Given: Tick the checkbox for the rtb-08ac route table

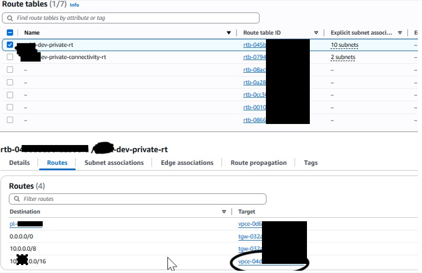Looking at the screenshot, I should [x=10, y=69].
